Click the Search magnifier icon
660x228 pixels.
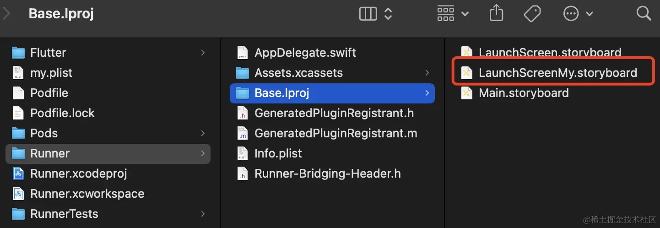click(x=644, y=14)
